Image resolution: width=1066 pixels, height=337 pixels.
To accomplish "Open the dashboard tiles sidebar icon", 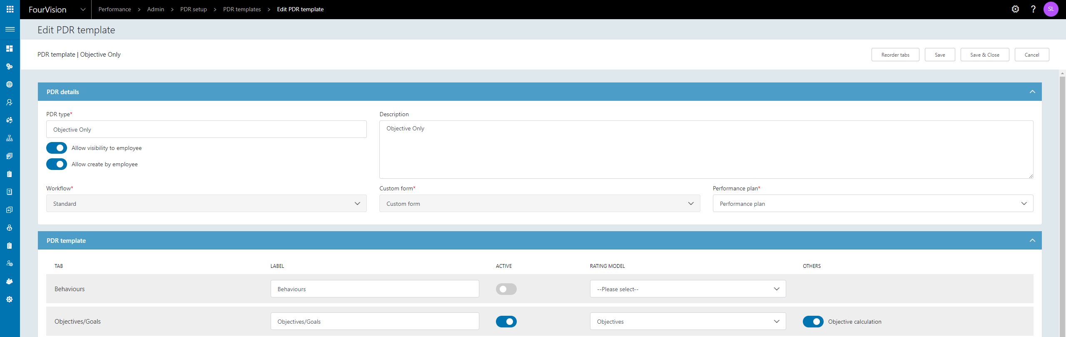I will (10, 49).
